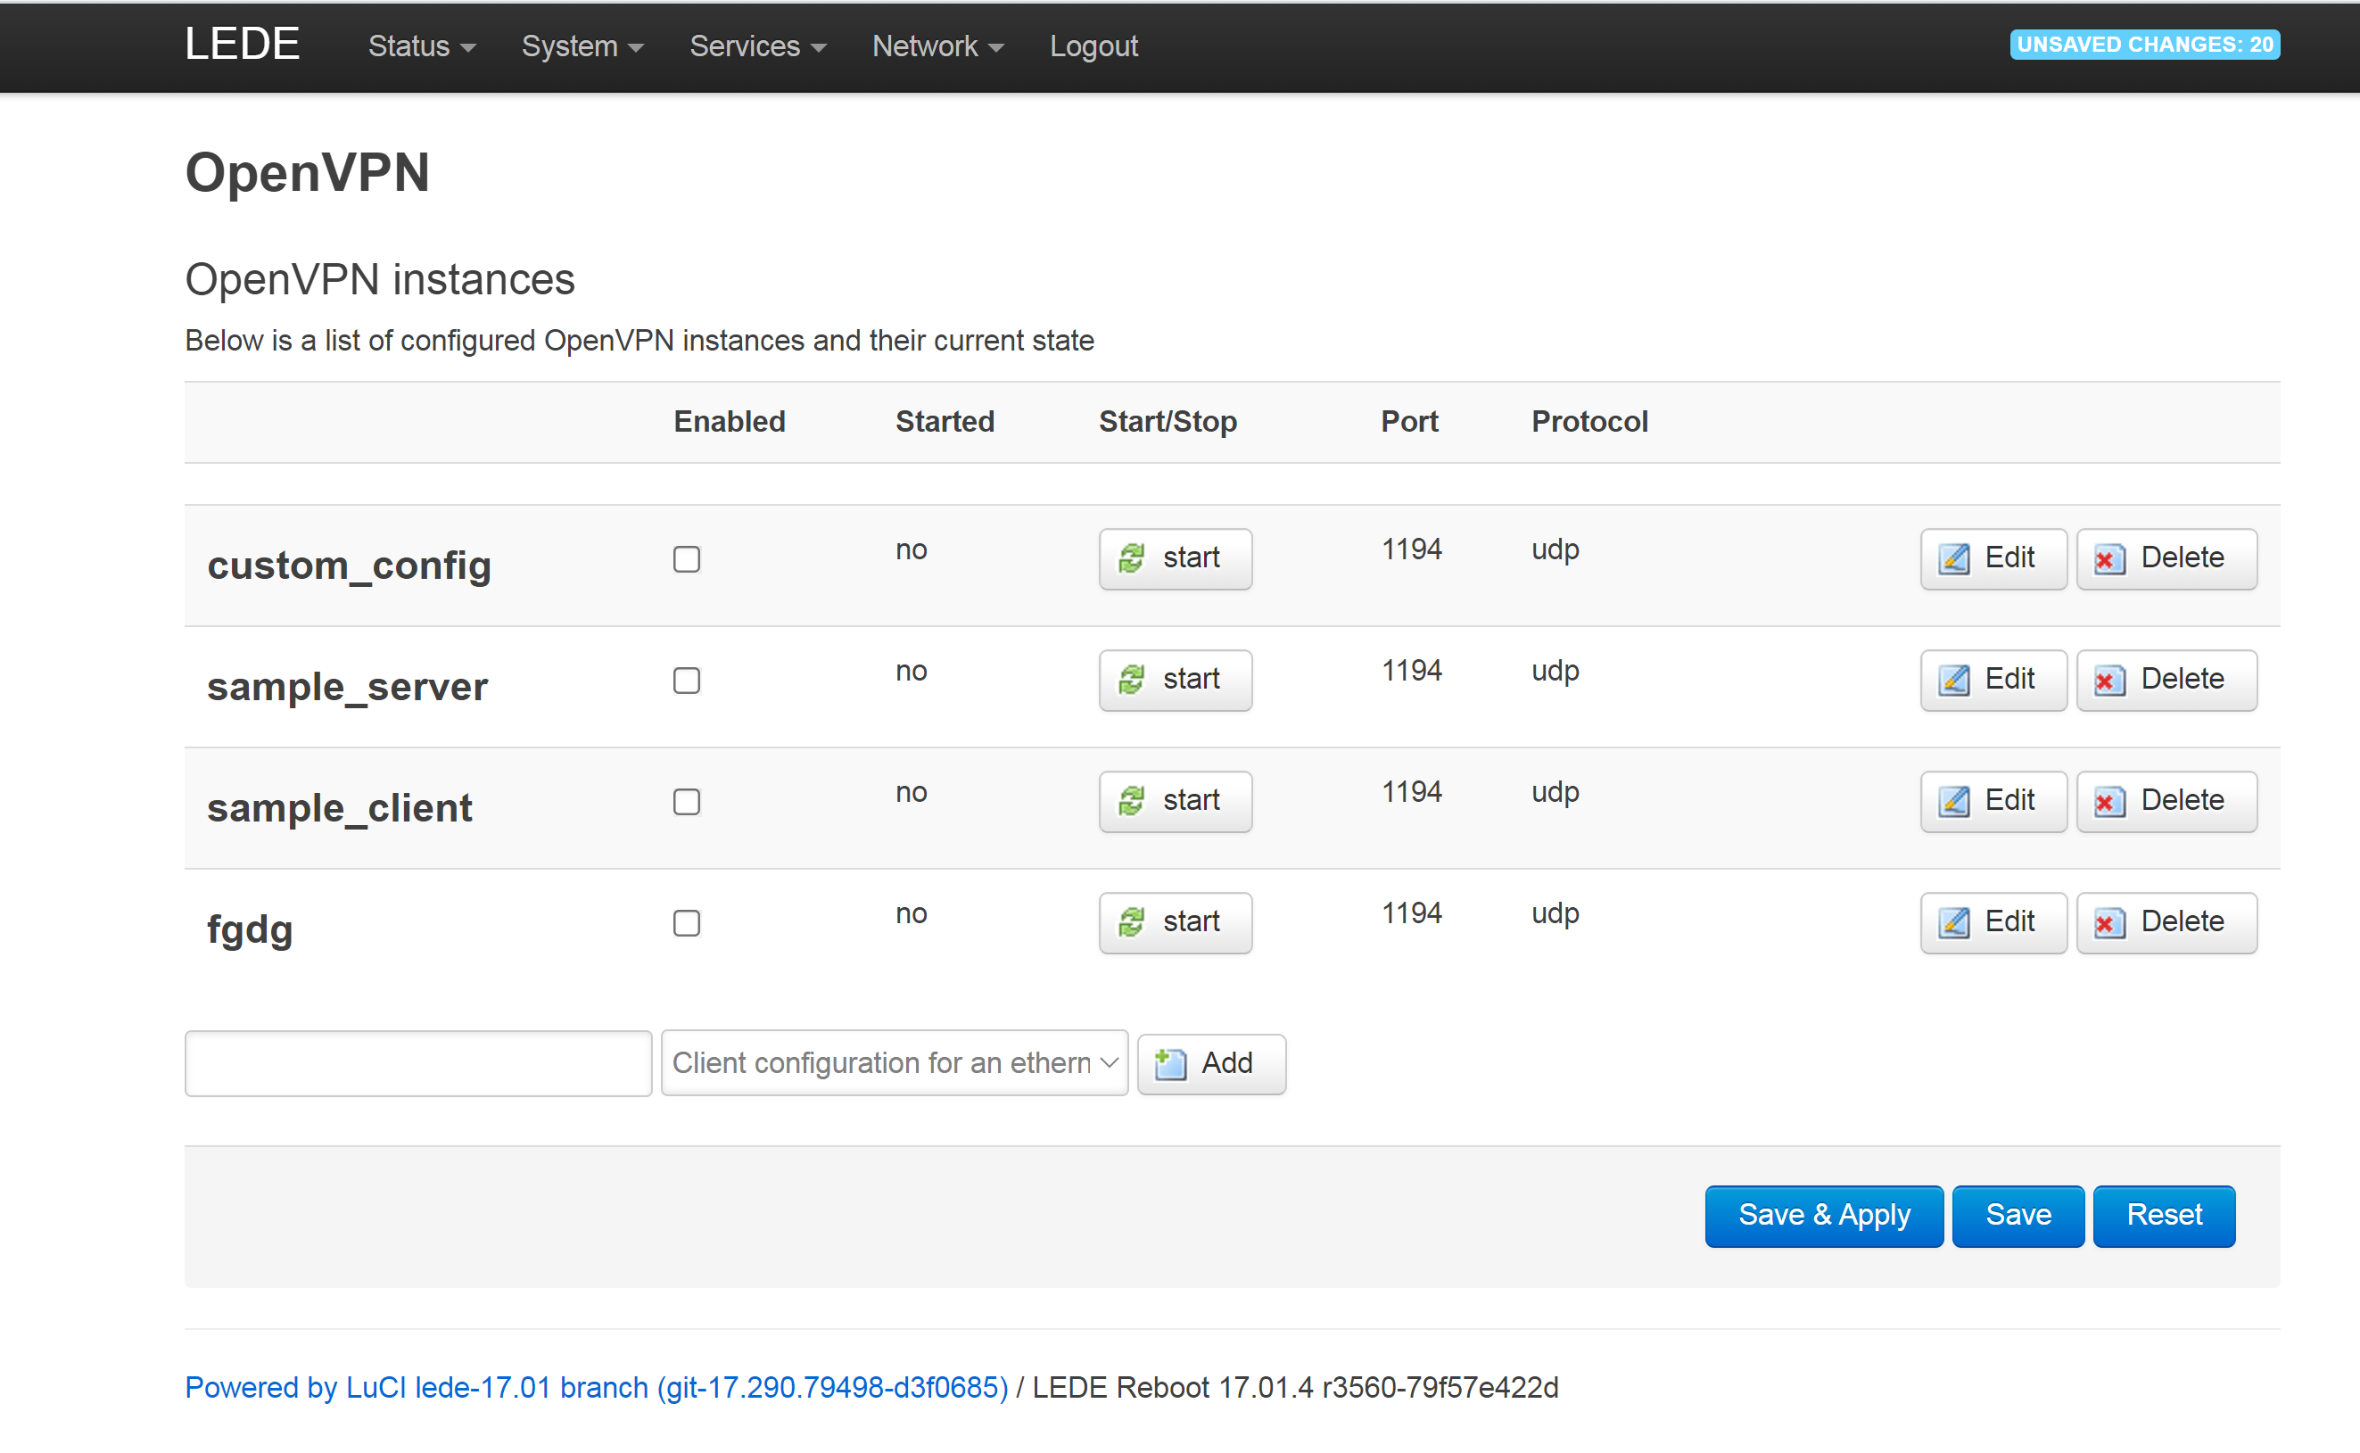Image resolution: width=2360 pixels, height=1453 pixels.
Task: Click udp in the custom_config row
Action: pyautogui.click(x=1555, y=549)
